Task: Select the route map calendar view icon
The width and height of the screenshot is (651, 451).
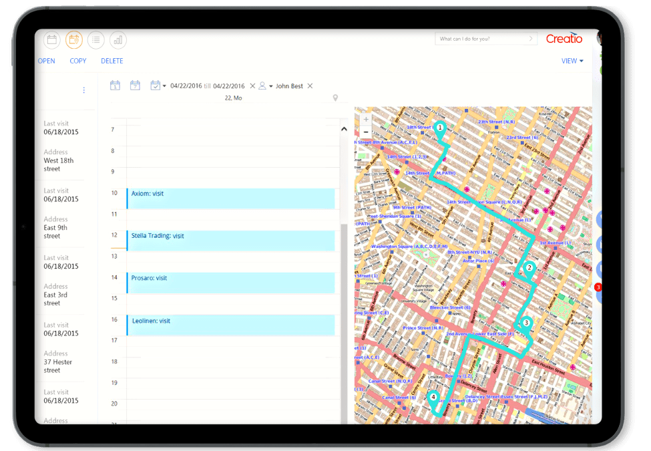Action: pos(74,40)
